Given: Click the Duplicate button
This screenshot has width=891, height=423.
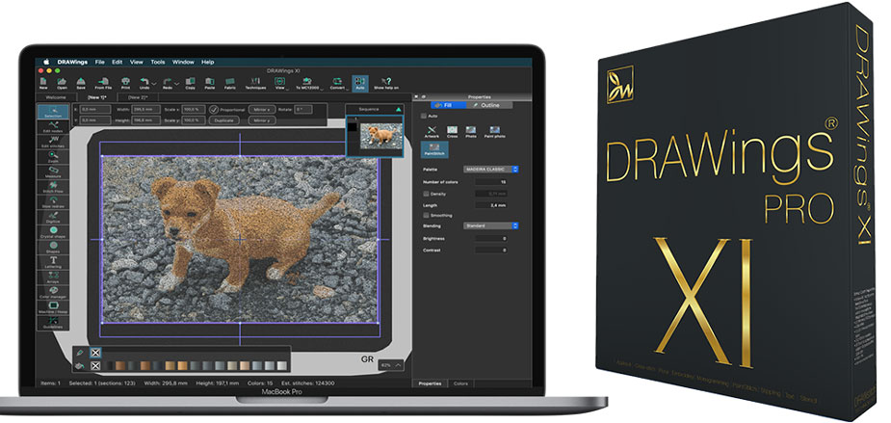Looking at the screenshot, I should (225, 120).
